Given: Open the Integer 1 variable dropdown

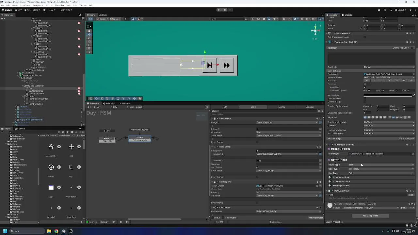Looking at the screenshot, I should (x=287, y=122).
